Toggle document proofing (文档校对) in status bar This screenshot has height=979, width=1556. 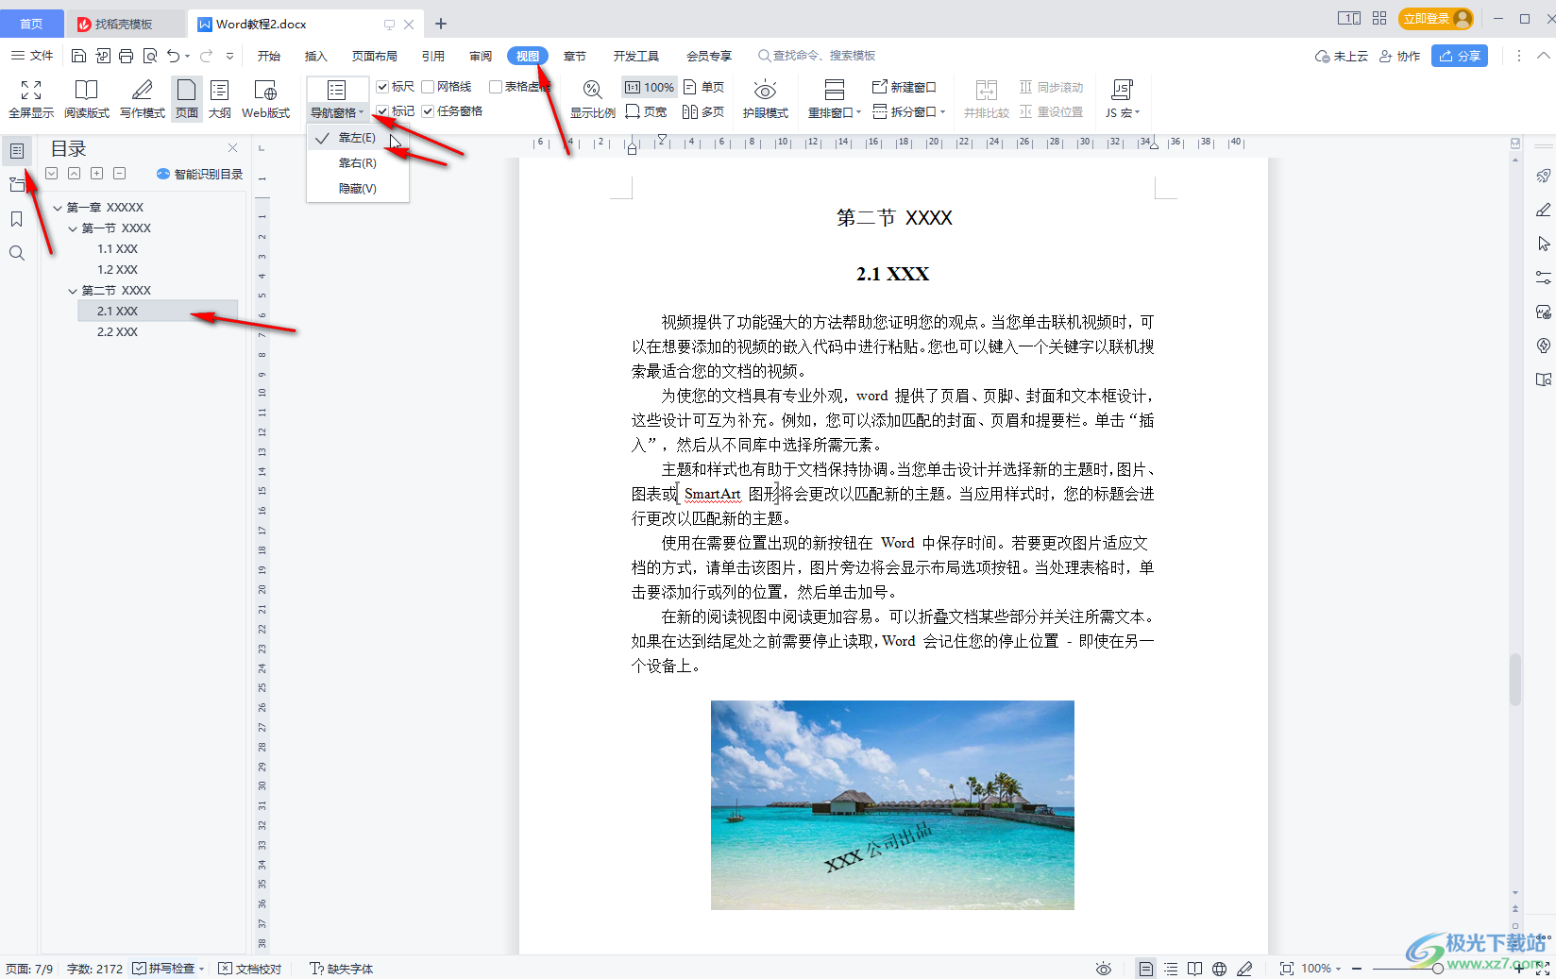pos(250,969)
